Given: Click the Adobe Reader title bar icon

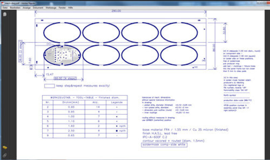Looking at the screenshot, I should coord(2,3).
